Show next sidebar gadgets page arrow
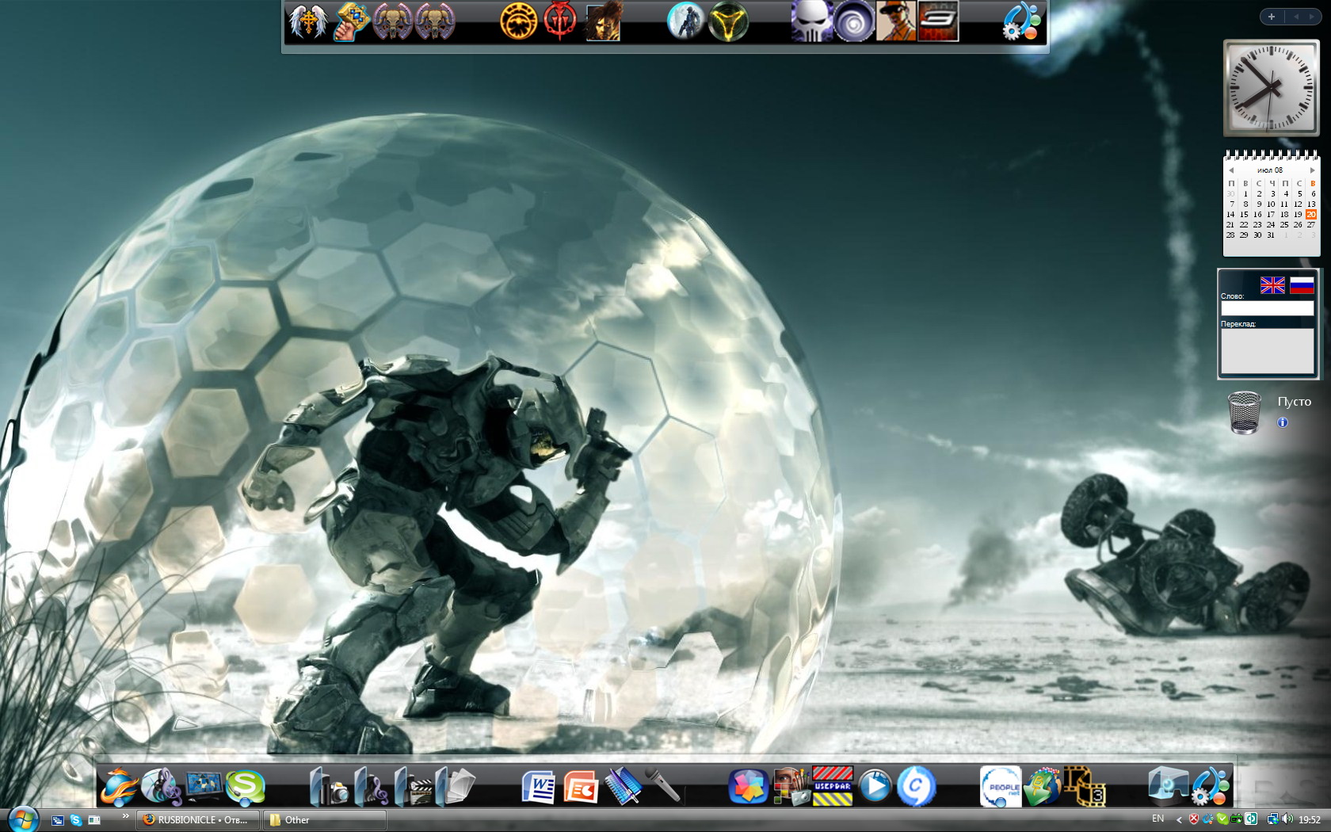The width and height of the screenshot is (1331, 832). pos(1312,17)
